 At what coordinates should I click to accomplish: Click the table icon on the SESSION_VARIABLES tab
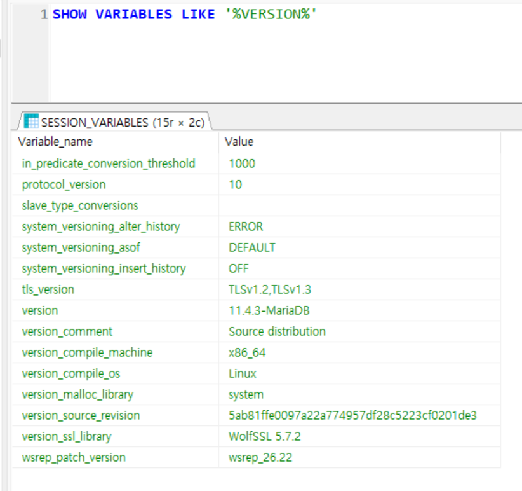point(32,121)
